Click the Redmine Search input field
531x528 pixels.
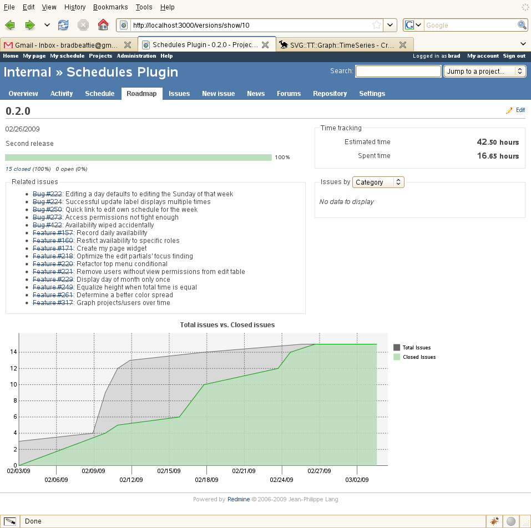(398, 72)
